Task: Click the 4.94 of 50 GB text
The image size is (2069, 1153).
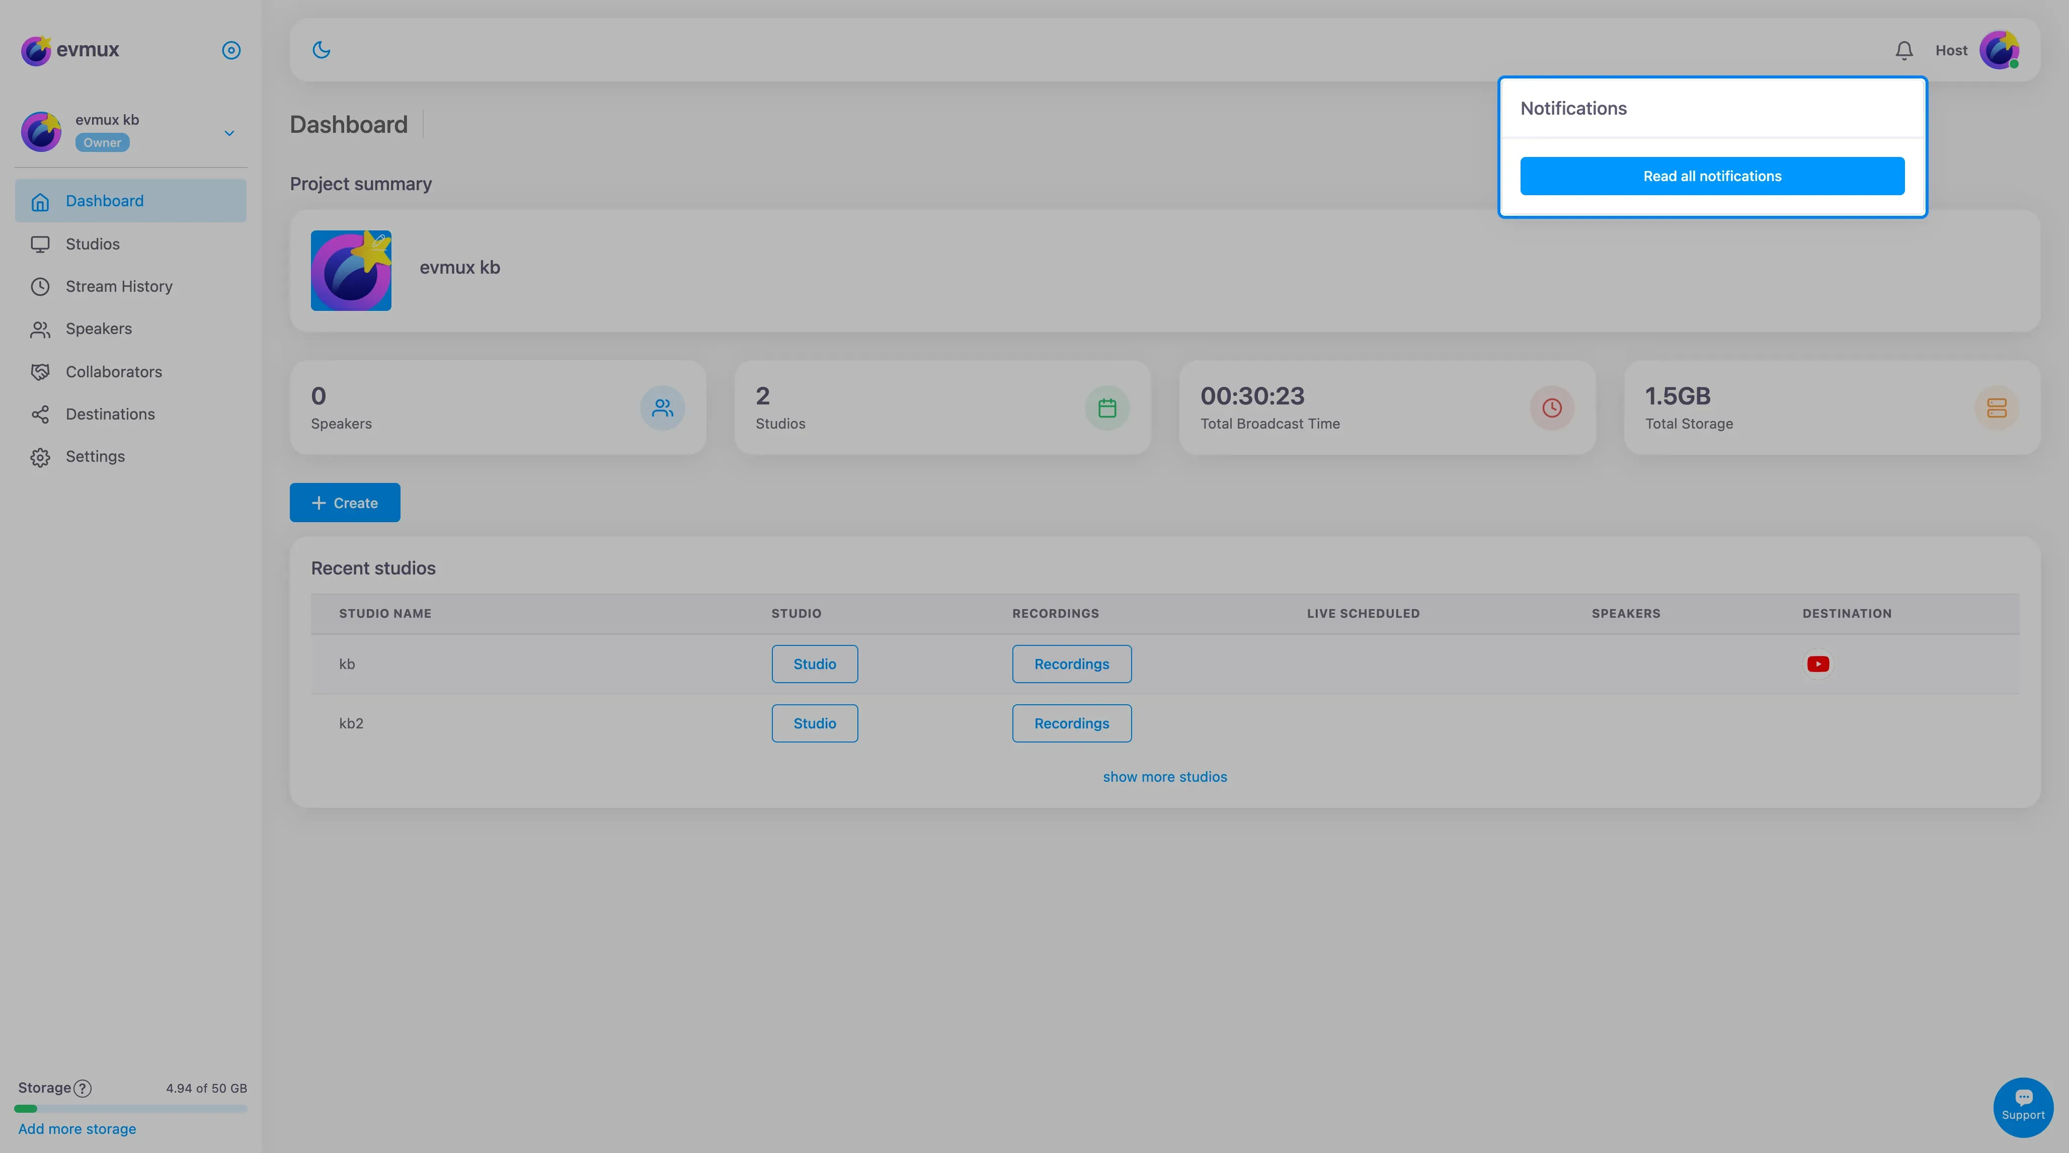Action: 206,1088
